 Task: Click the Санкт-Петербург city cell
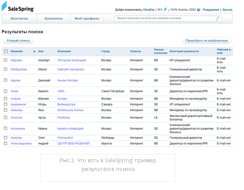coord(113,91)
